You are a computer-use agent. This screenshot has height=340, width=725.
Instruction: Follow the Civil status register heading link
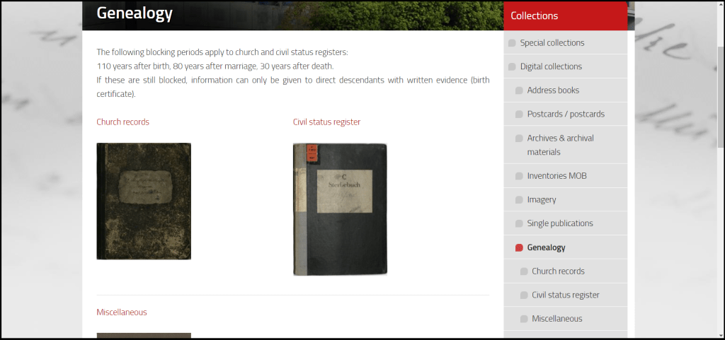pyautogui.click(x=326, y=122)
